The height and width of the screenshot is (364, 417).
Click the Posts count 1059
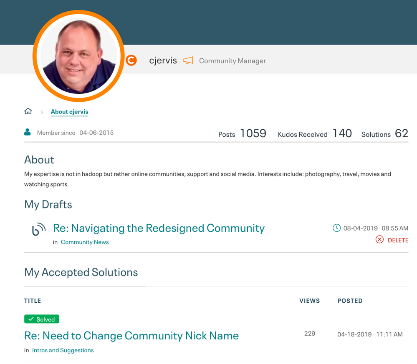(253, 133)
